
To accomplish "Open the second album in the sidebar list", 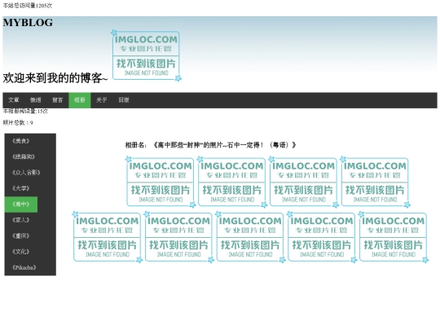I will pyautogui.click(x=24, y=157).
